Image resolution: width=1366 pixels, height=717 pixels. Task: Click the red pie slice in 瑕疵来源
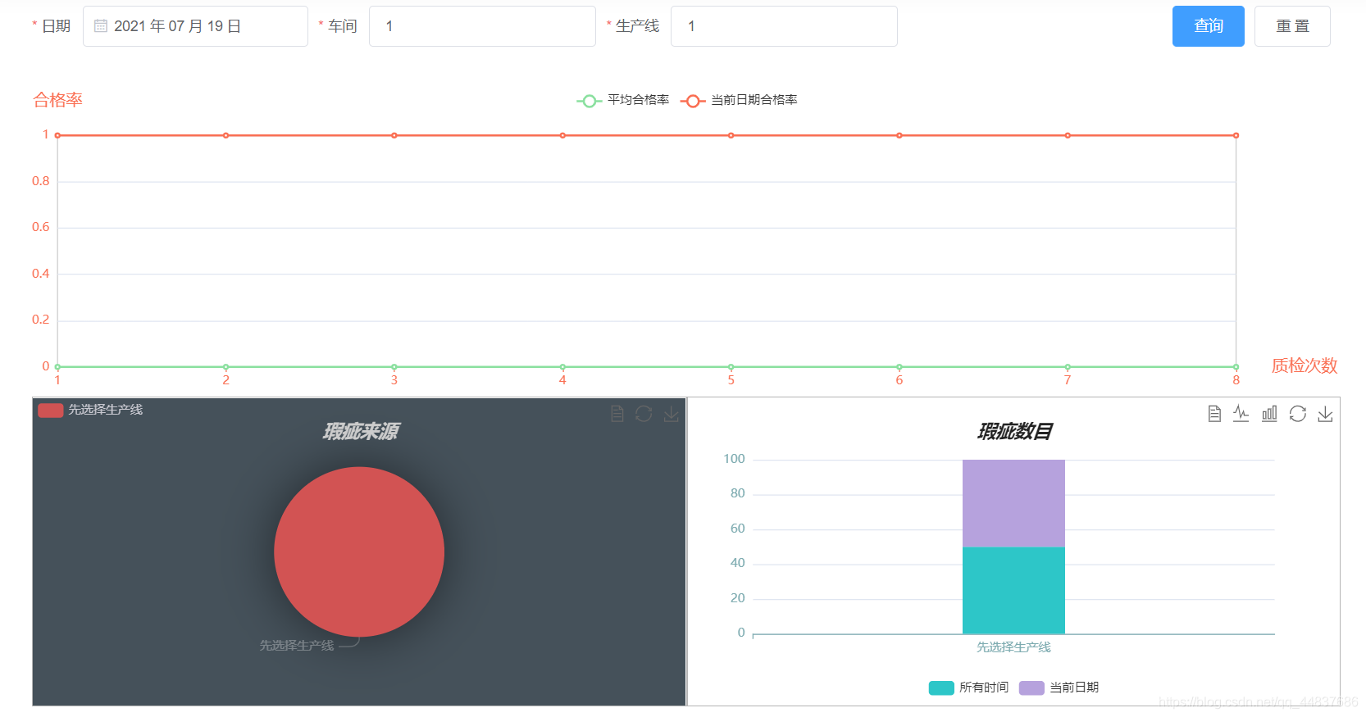tap(359, 551)
